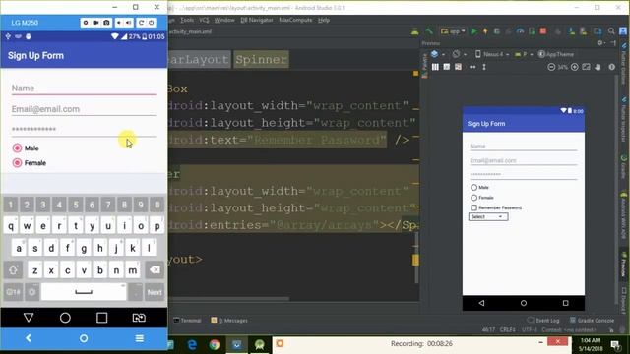630x354 pixels.
Task: Open the Help menu
Action: point(324,20)
